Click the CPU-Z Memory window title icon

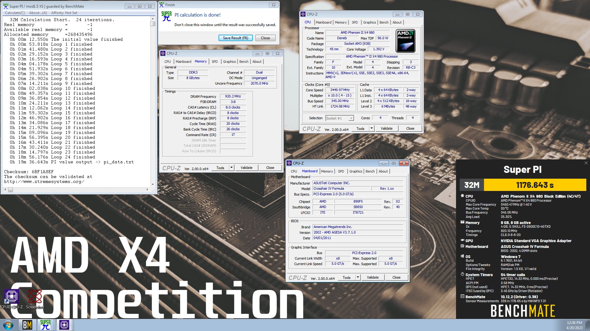pyautogui.click(x=163, y=53)
